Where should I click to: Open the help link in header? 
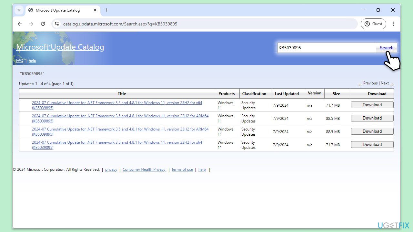(x=32, y=61)
